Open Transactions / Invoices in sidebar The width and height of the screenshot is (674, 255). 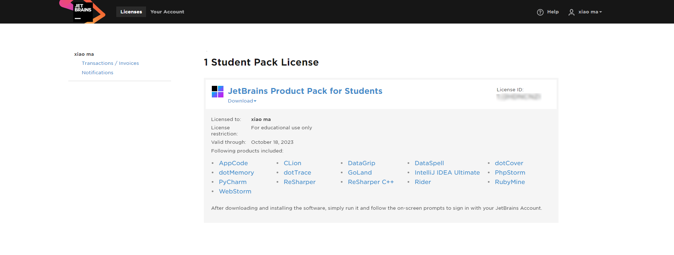click(110, 63)
